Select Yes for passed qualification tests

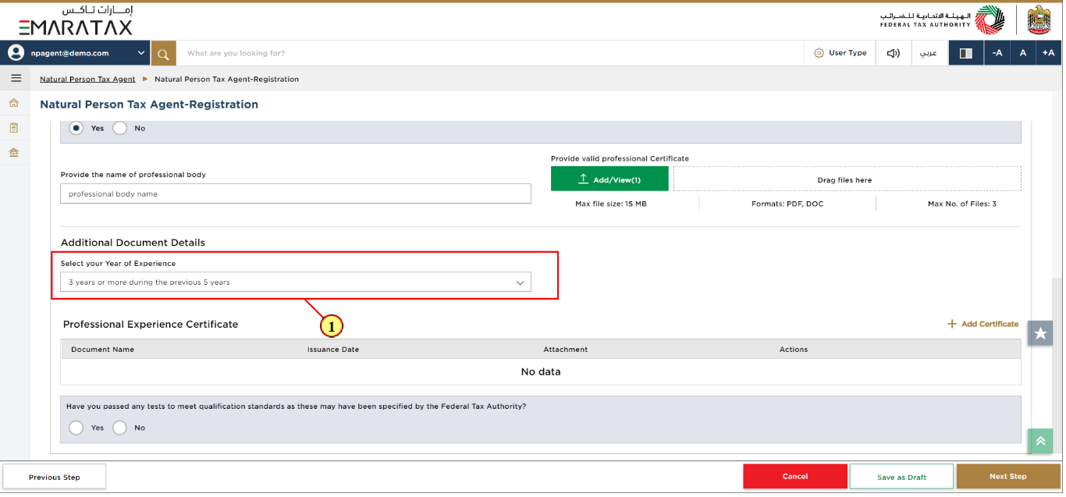coord(76,428)
